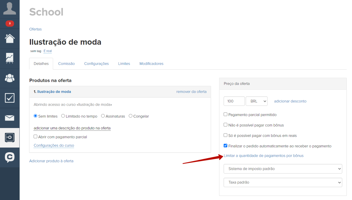Tick 'Abrir com pagamento parcial' checkbox
This screenshot has height=200, width=352.
click(x=35, y=137)
